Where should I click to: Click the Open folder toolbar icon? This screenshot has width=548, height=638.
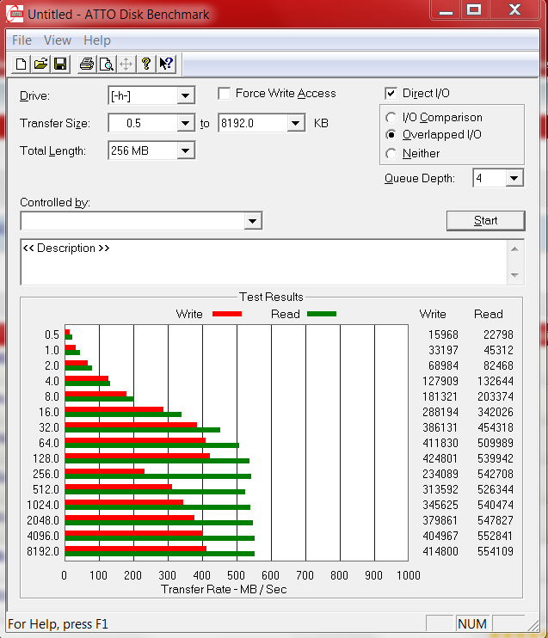click(40, 64)
